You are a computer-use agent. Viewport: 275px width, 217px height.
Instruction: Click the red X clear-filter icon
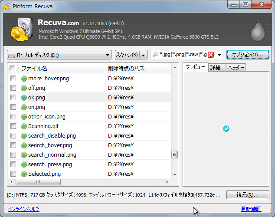pos(211,55)
